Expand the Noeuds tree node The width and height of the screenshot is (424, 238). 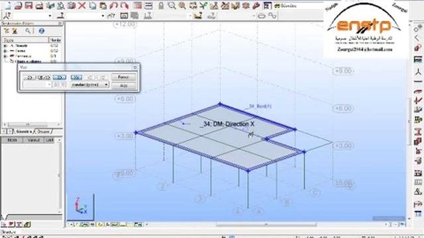5,46
